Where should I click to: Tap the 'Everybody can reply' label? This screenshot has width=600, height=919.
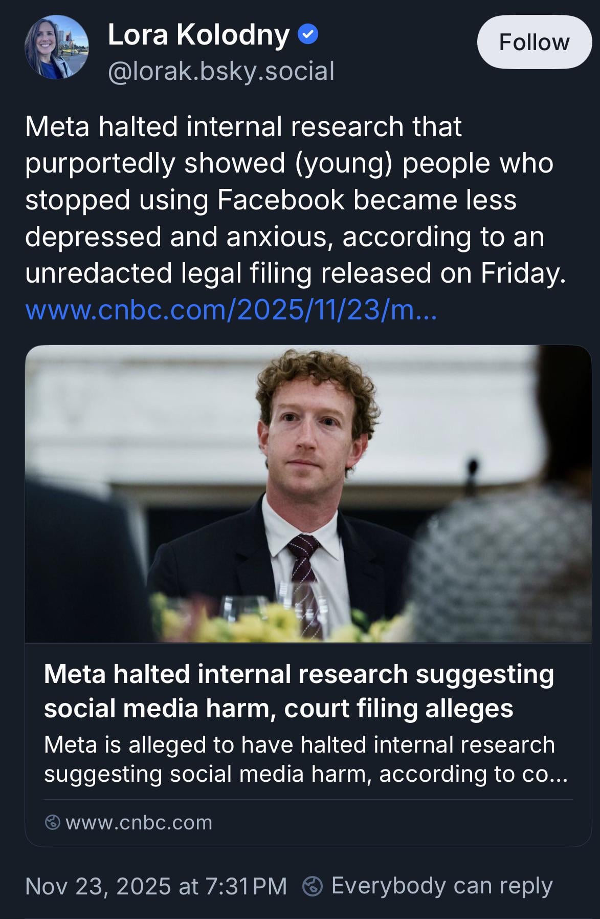click(442, 886)
